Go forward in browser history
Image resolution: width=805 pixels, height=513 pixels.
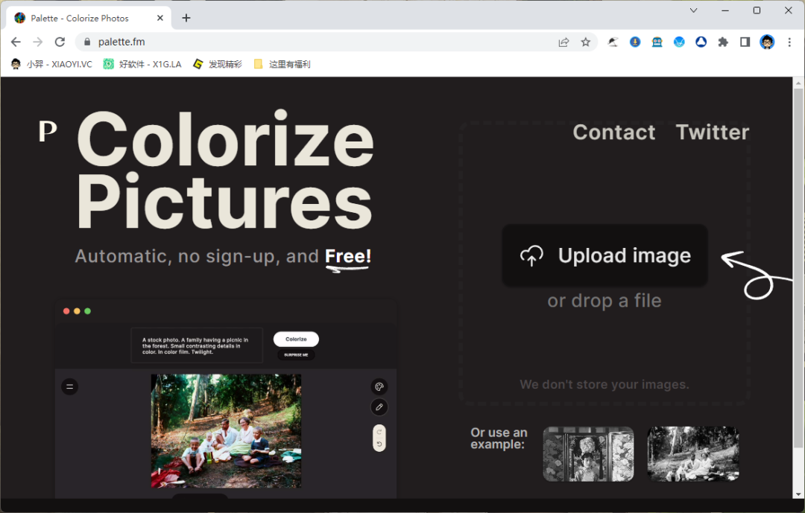(x=37, y=42)
